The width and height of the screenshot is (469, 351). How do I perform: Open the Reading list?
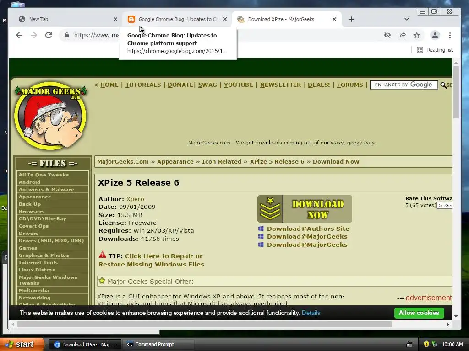[x=435, y=50]
